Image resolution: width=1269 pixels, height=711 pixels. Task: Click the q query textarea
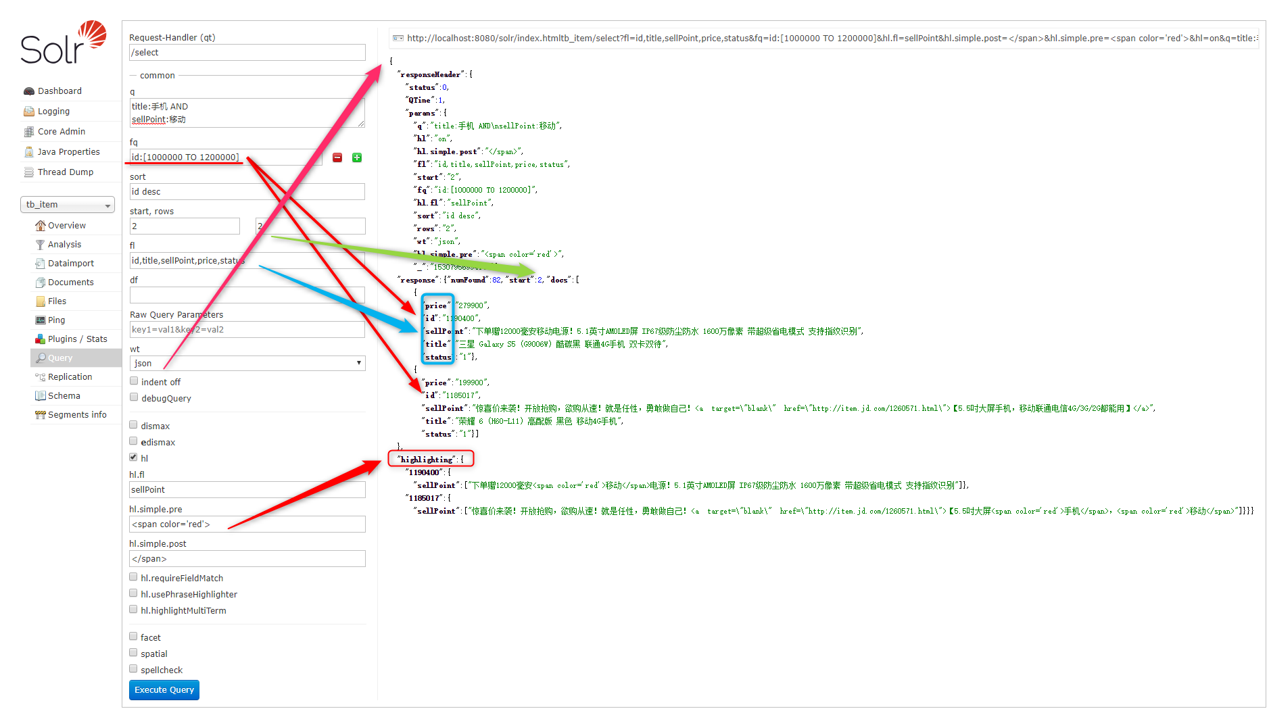coord(247,113)
